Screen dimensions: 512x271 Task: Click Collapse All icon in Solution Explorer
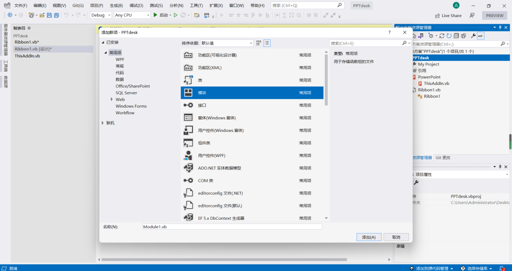[456, 36]
